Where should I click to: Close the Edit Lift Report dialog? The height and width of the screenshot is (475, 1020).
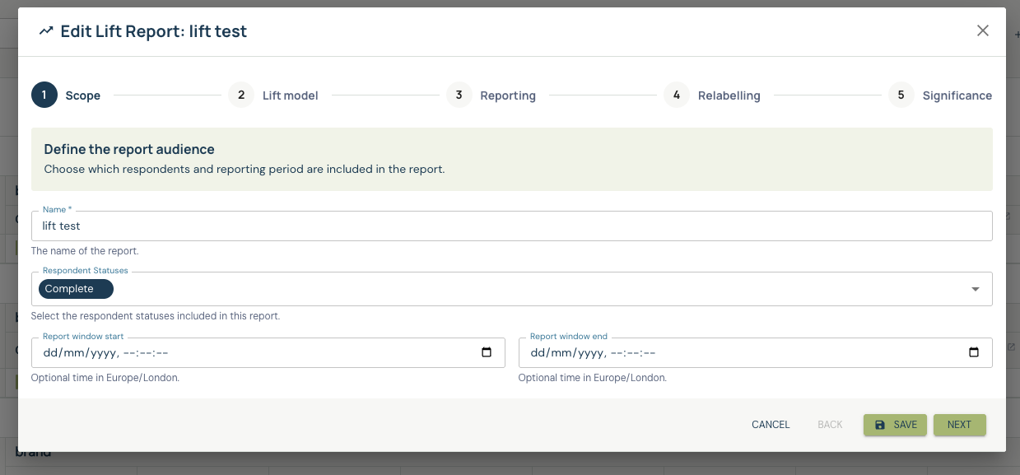pos(982,30)
